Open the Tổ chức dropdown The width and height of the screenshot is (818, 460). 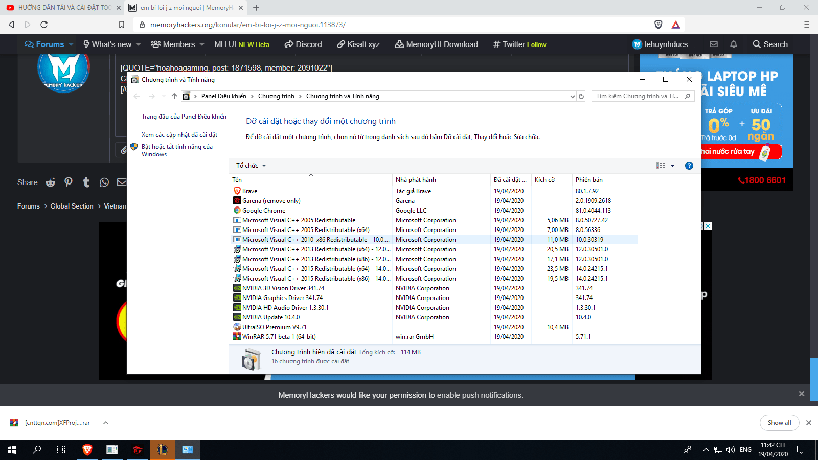251,166
